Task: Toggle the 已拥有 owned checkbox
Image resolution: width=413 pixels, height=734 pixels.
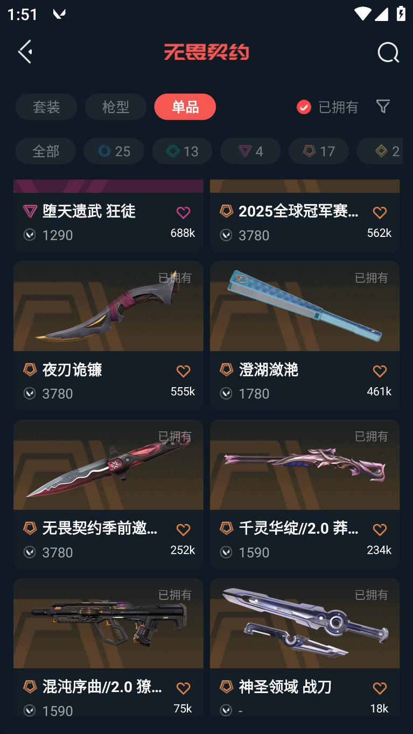Action: (304, 107)
